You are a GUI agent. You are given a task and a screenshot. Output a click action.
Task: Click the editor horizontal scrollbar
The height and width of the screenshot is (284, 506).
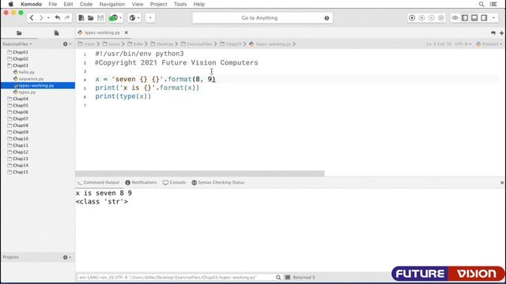(x=200, y=174)
